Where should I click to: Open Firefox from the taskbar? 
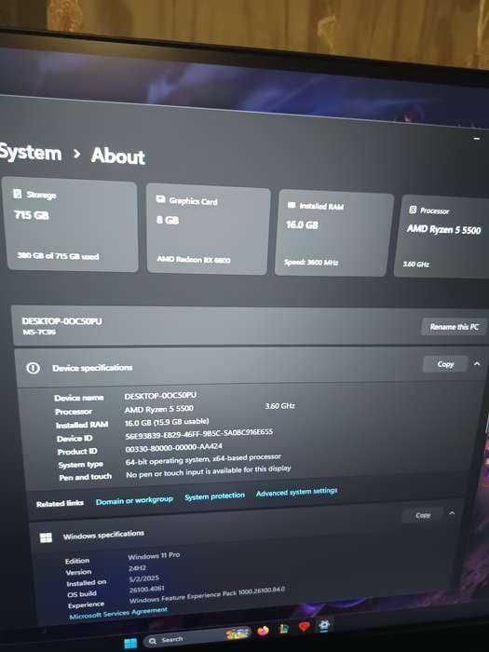click(x=263, y=632)
